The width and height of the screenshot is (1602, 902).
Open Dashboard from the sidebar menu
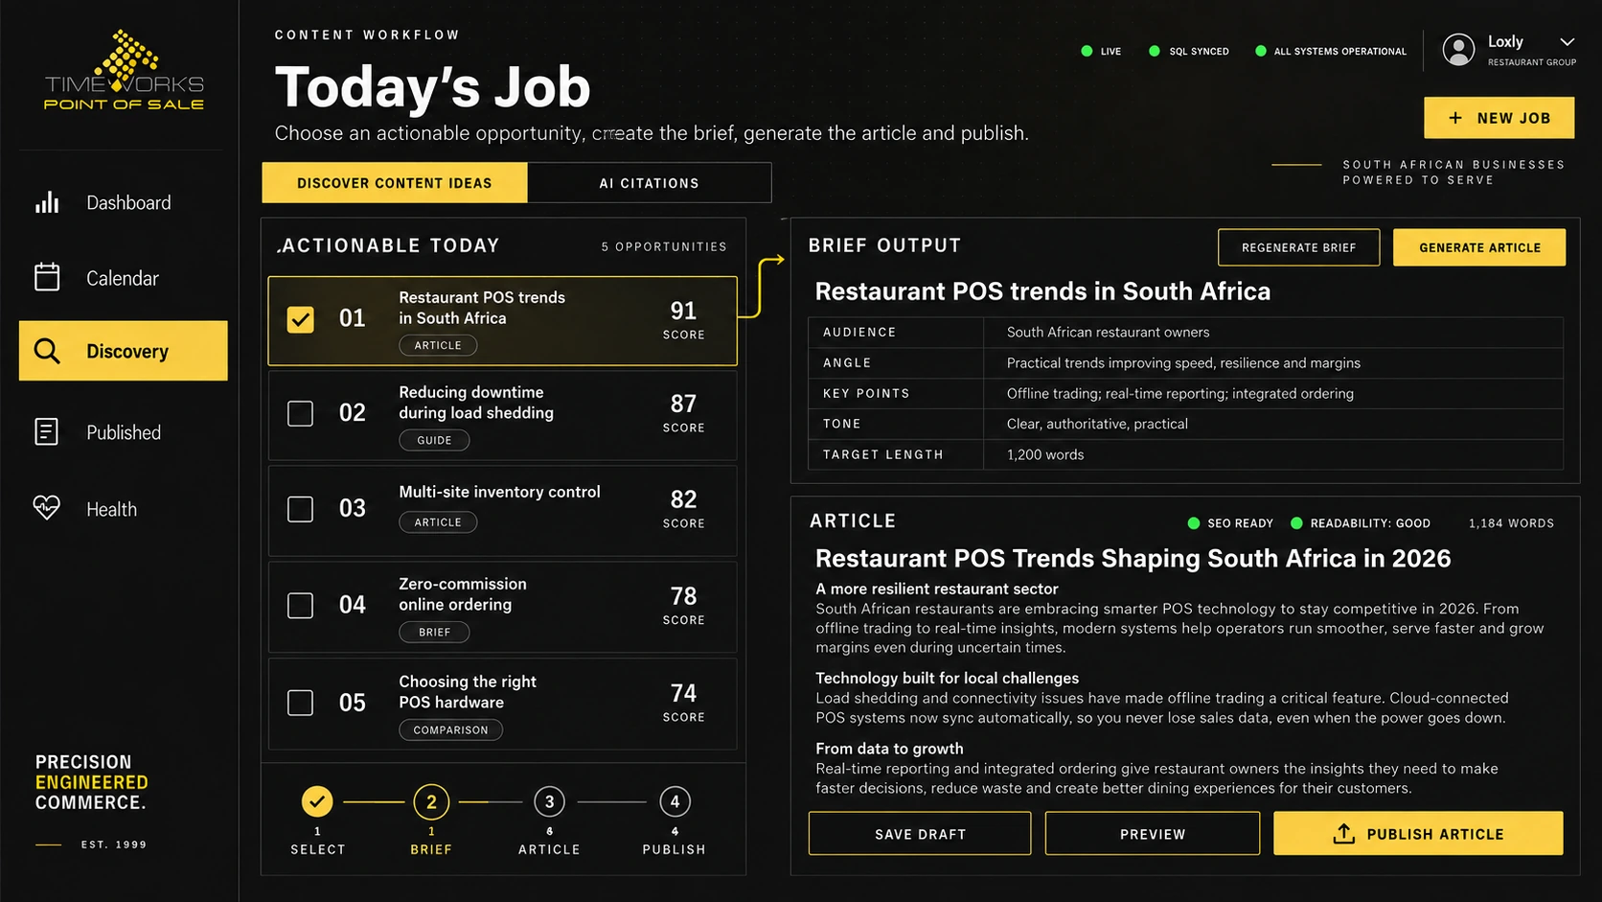click(123, 202)
